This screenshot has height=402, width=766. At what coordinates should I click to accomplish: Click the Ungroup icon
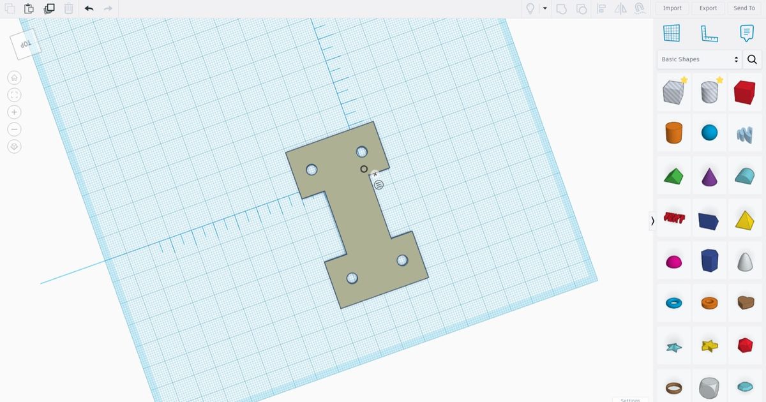click(x=582, y=9)
